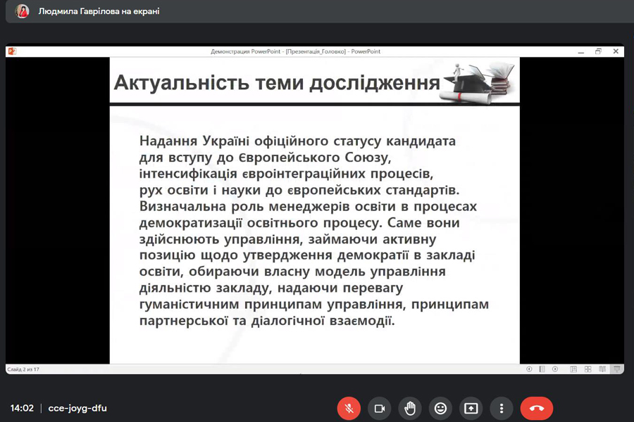634x422 pixels.
Task: Click the red leave call button
Action: point(537,408)
